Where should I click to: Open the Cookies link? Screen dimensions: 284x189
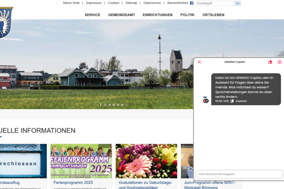(x=114, y=3)
